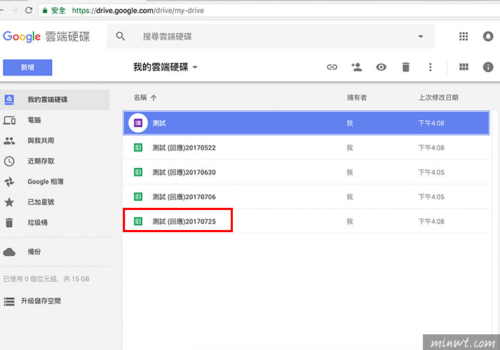Viewport: 500px width, 350px height.
Task: Click 升級儲存空間 link
Action: point(41,301)
